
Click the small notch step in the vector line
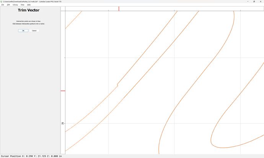point(117,84)
